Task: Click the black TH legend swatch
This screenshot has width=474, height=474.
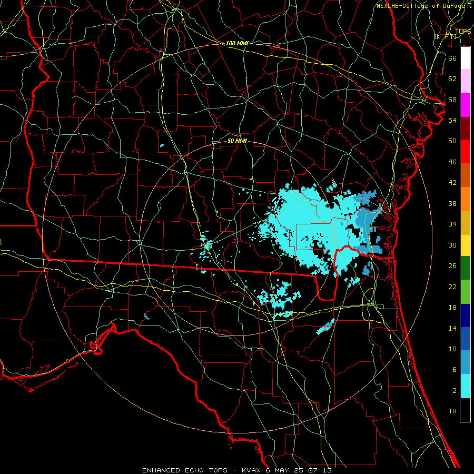Action: pos(465,410)
